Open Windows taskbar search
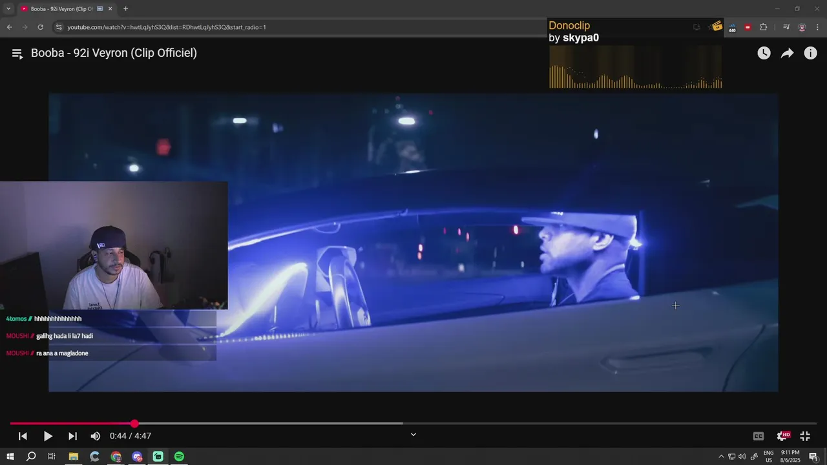This screenshot has height=465, width=827. click(31, 457)
